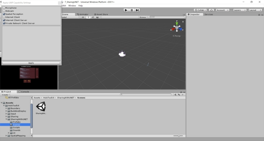Screen dimensions: 264x141
Task: Open the Shaded draw mode dropdown
Action: tap(70, 17)
